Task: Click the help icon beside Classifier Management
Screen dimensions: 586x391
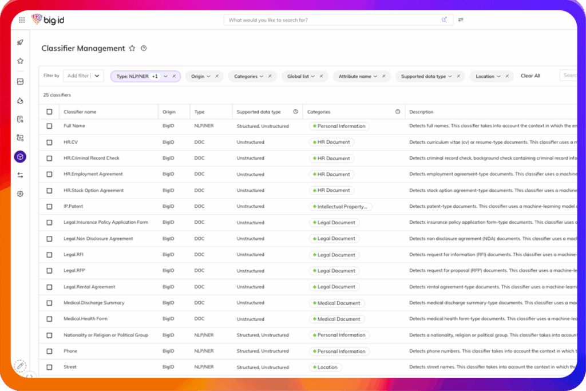Action: (144, 49)
